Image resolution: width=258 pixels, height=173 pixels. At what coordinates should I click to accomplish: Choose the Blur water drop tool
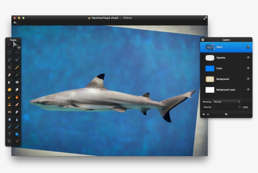tap(9, 120)
